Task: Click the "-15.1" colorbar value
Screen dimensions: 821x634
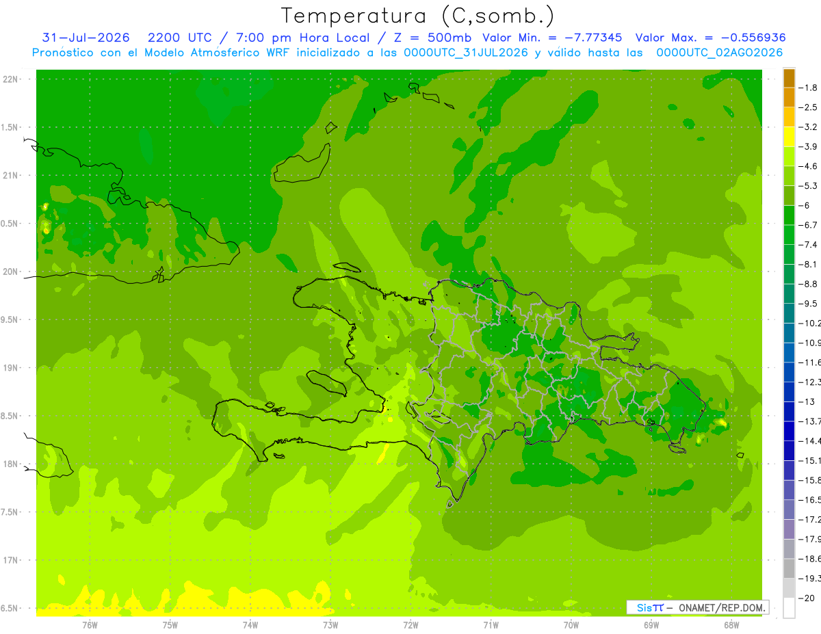Action: pos(810,461)
